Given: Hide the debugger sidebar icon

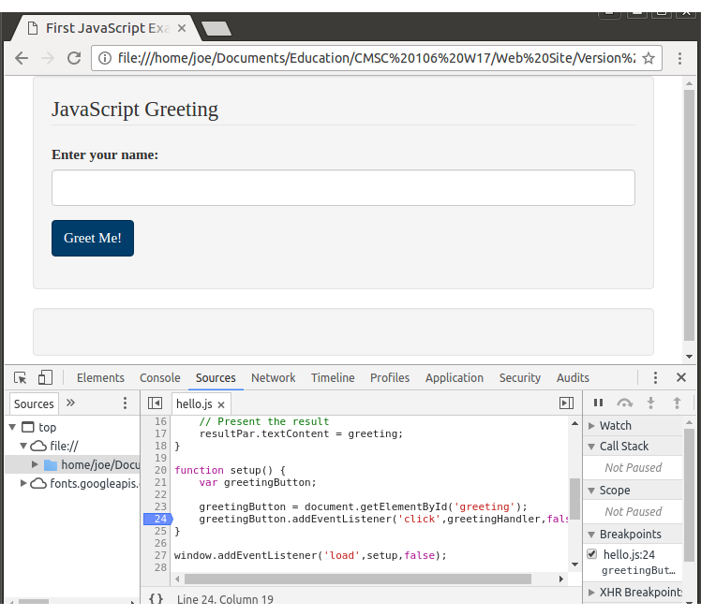Looking at the screenshot, I should point(566,403).
